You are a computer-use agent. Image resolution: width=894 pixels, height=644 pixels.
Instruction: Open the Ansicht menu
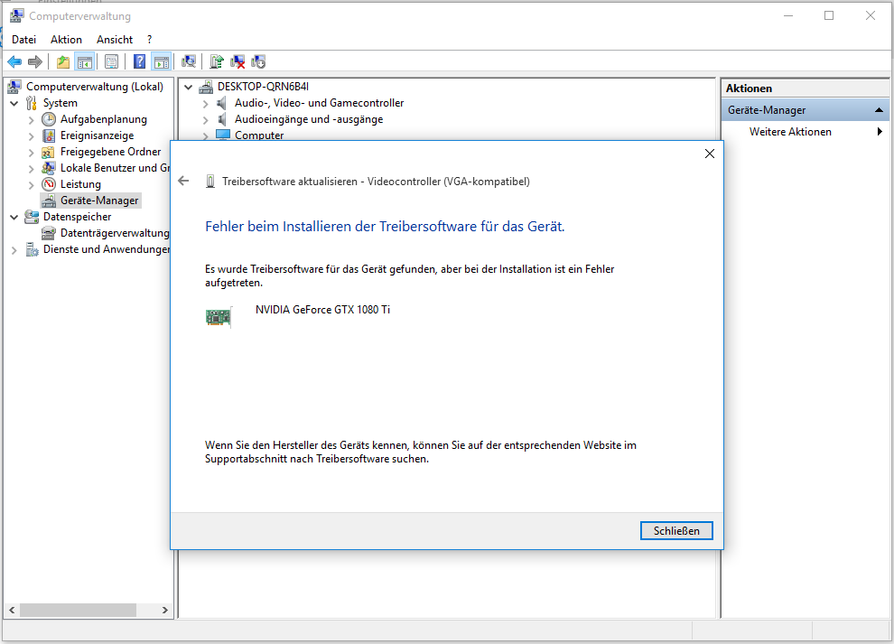point(115,40)
